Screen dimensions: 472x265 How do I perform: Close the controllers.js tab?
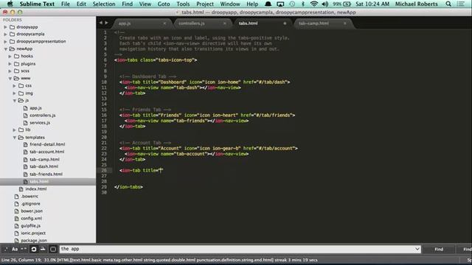point(224,24)
